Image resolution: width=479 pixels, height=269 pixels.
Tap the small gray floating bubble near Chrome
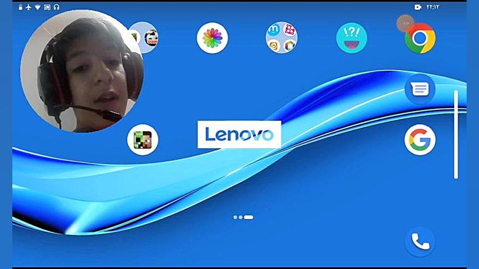pyautogui.click(x=406, y=23)
